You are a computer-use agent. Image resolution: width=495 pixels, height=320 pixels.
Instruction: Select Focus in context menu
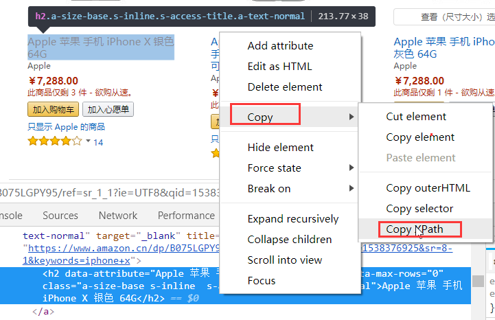click(262, 280)
